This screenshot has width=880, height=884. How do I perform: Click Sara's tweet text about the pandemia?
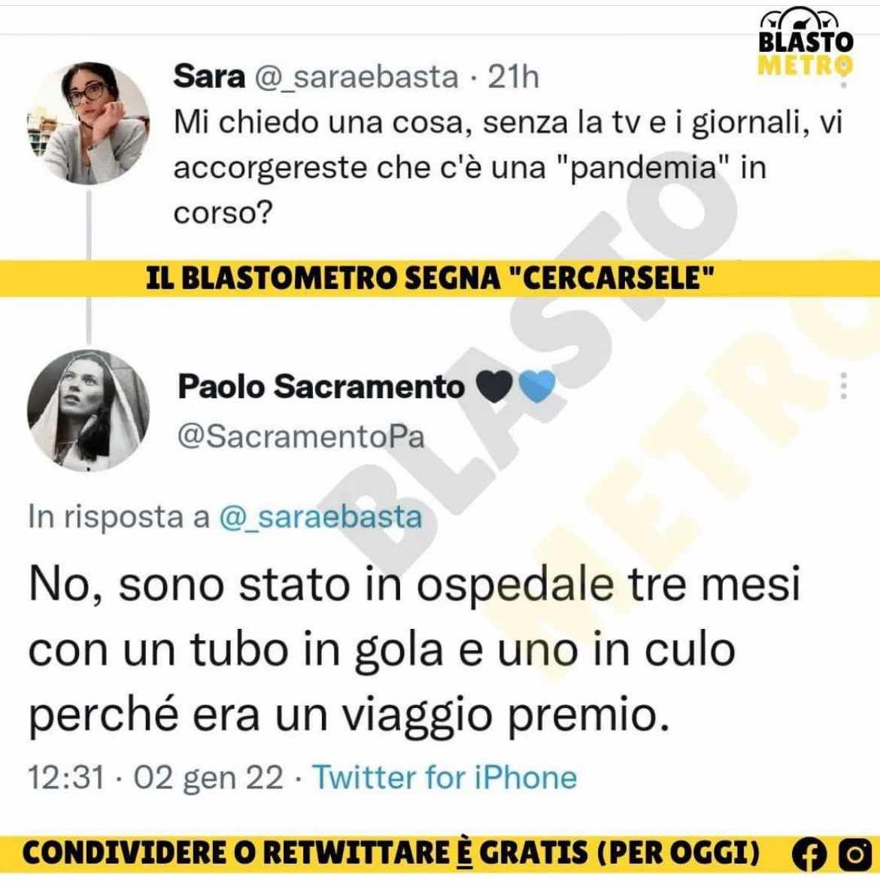[508, 168]
